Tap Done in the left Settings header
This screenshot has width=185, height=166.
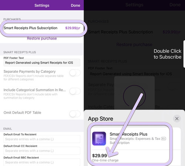tap(75, 6)
